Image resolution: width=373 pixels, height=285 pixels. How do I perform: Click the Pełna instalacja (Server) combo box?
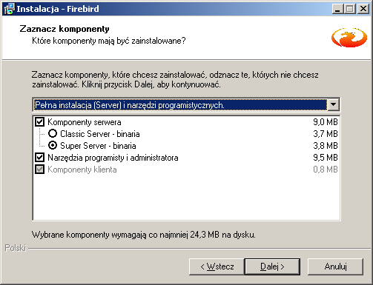pos(186,104)
